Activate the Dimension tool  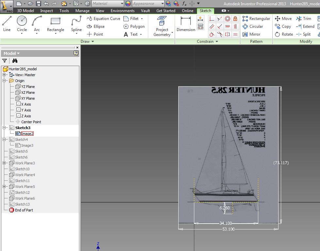point(186,24)
